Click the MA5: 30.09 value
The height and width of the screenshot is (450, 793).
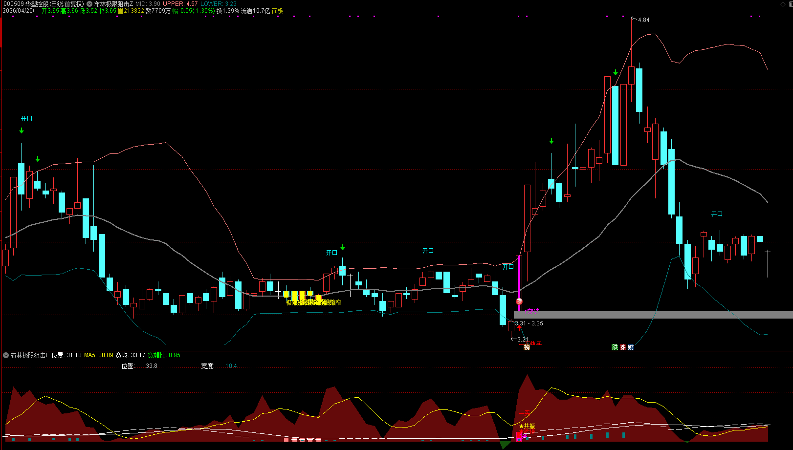[99, 355]
